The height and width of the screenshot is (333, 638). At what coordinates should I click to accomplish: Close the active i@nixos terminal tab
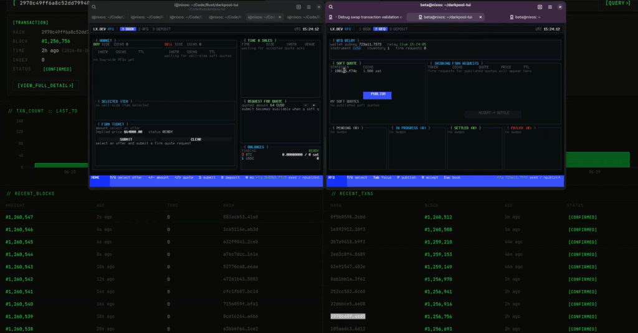pos(280,17)
